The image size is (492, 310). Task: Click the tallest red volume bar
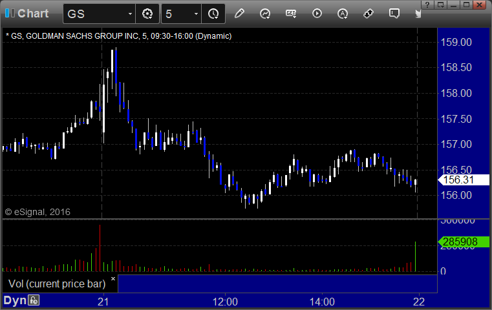[x=100, y=248]
